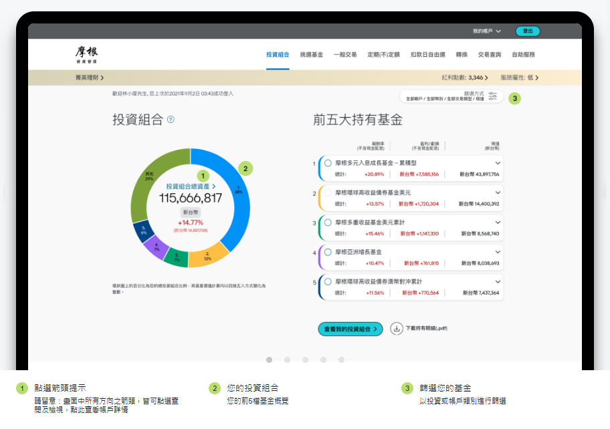Select the 轉換 tab
The height and width of the screenshot is (429, 610).
pyautogui.click(x=462, y=55)
